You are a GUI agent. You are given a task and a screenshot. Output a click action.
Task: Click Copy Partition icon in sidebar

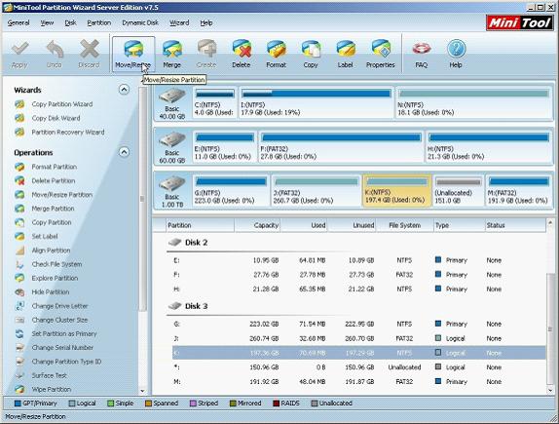click(x=19, y=222)
